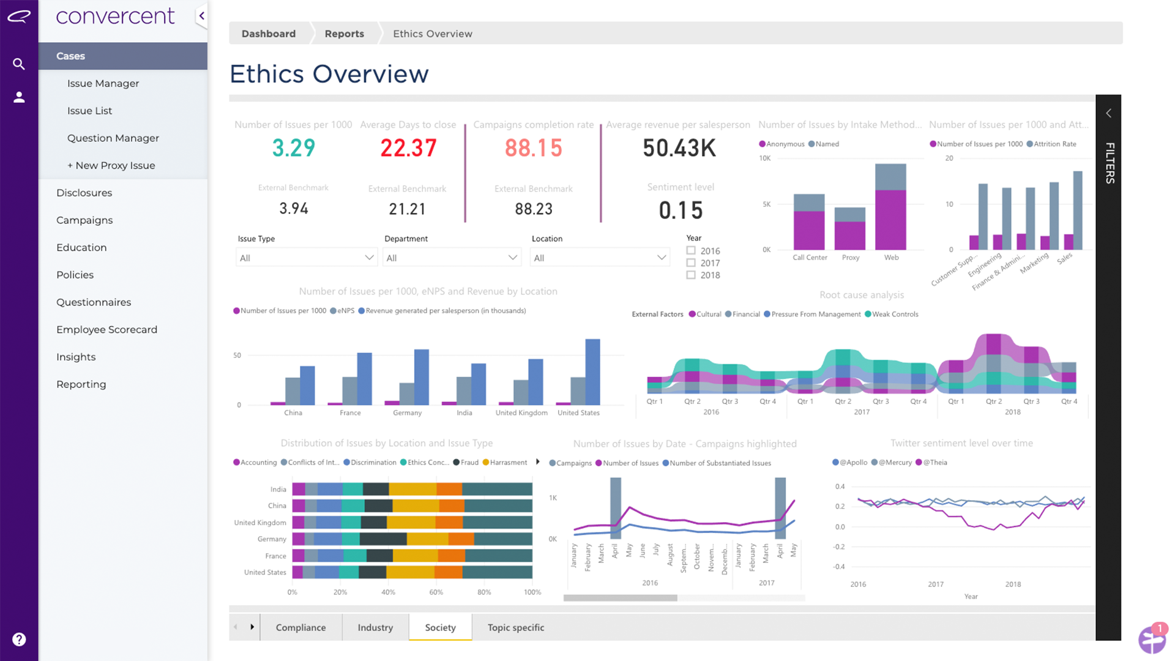Open the Issue Type dropdown
The image size is (1175, 661).
306,258
